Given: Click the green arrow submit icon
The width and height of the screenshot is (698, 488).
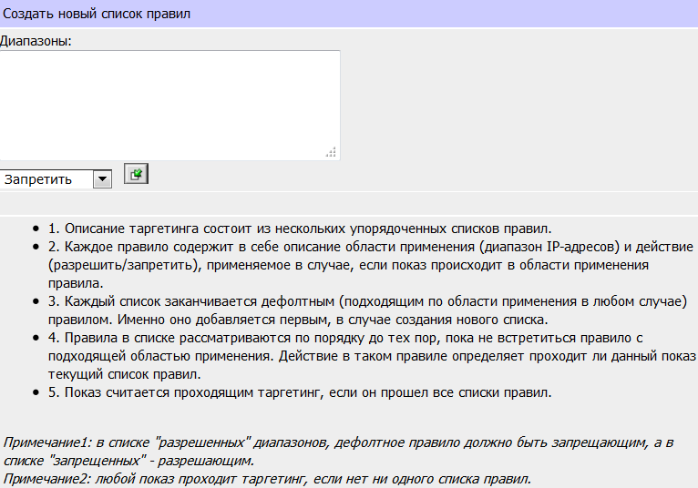Looking at the screenshot, I should tap(136, 174).
